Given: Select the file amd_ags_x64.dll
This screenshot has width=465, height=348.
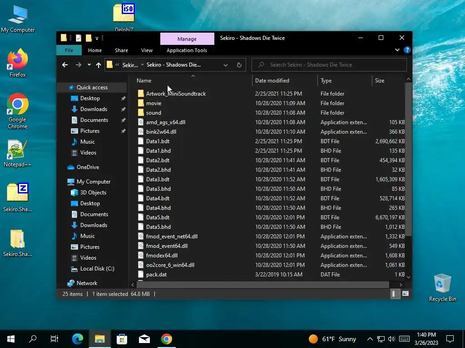Looking at the screenshot, I should coord(165,122).
